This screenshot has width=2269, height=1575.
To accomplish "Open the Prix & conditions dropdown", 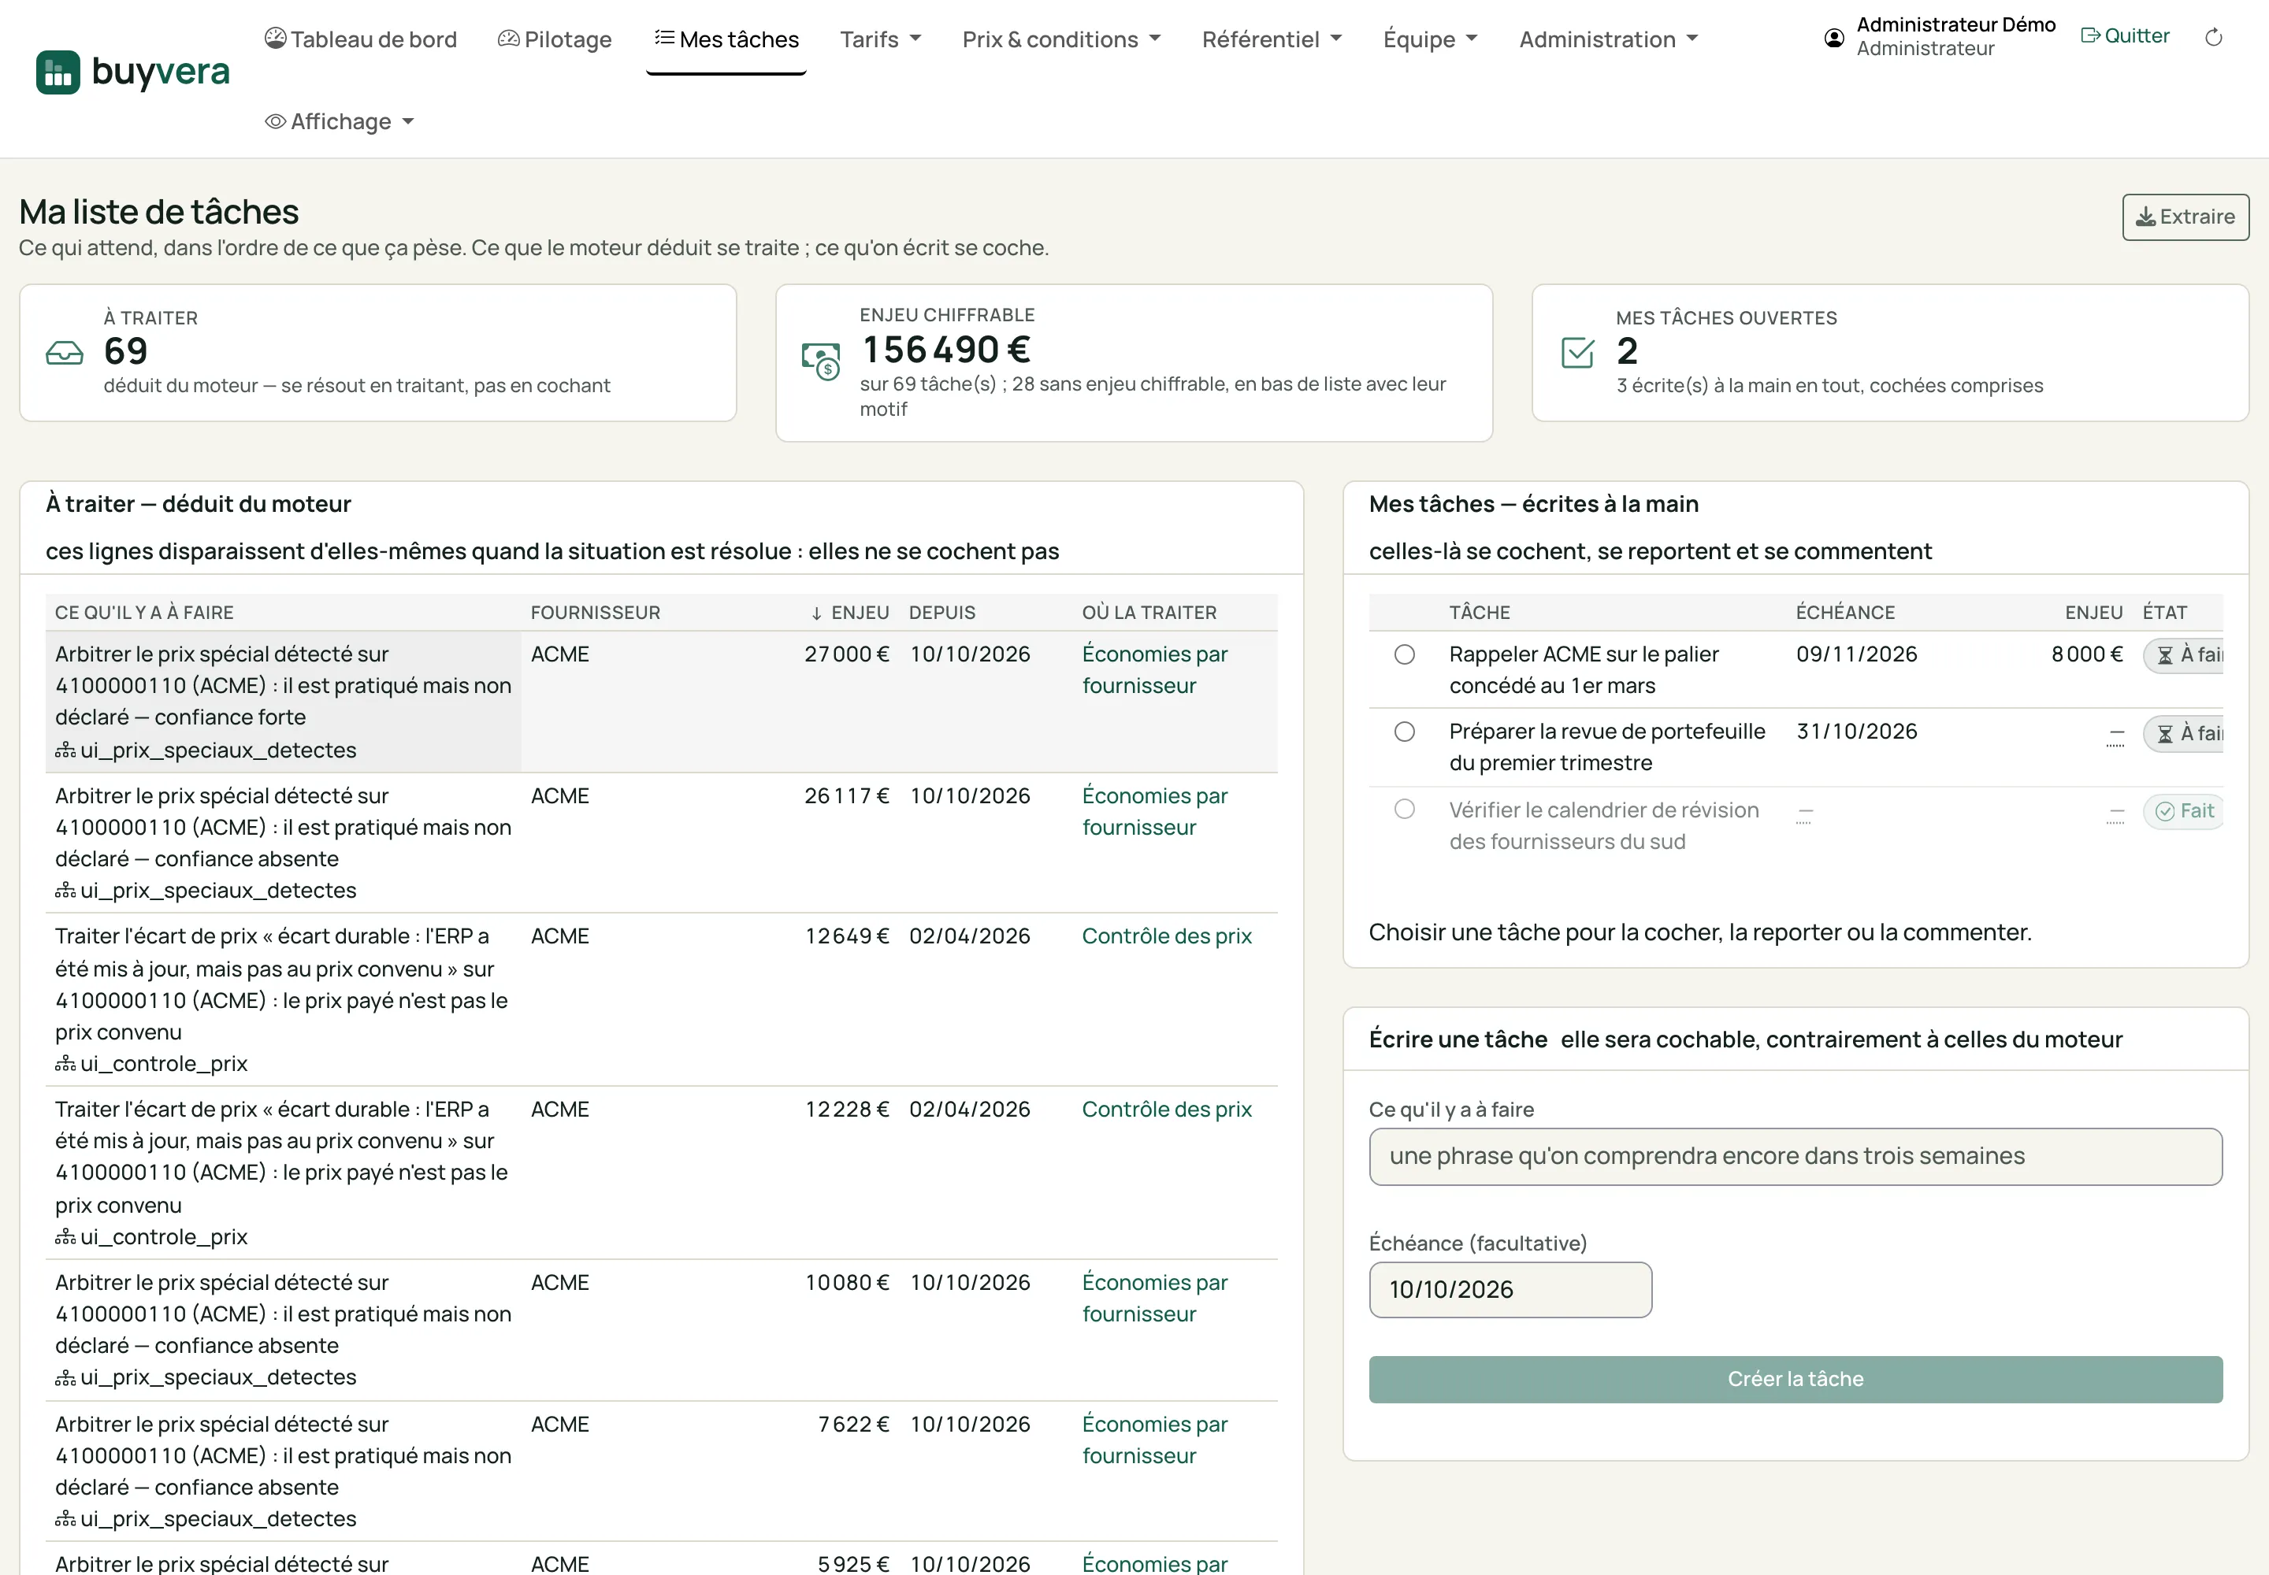I will [x=1061, y=39].
